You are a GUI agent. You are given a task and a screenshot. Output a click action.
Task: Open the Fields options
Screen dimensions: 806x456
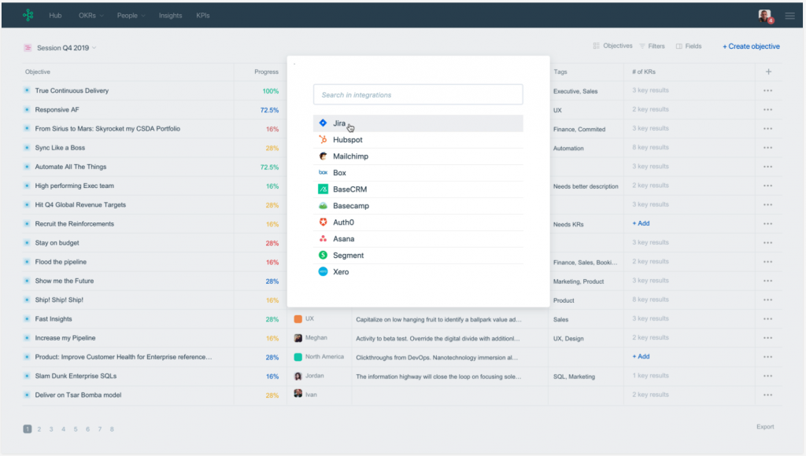(x=689, y=46)
